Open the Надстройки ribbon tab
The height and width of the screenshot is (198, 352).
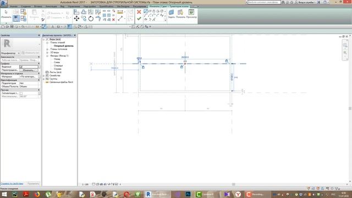pyautogui.click(x=89, y=7)
